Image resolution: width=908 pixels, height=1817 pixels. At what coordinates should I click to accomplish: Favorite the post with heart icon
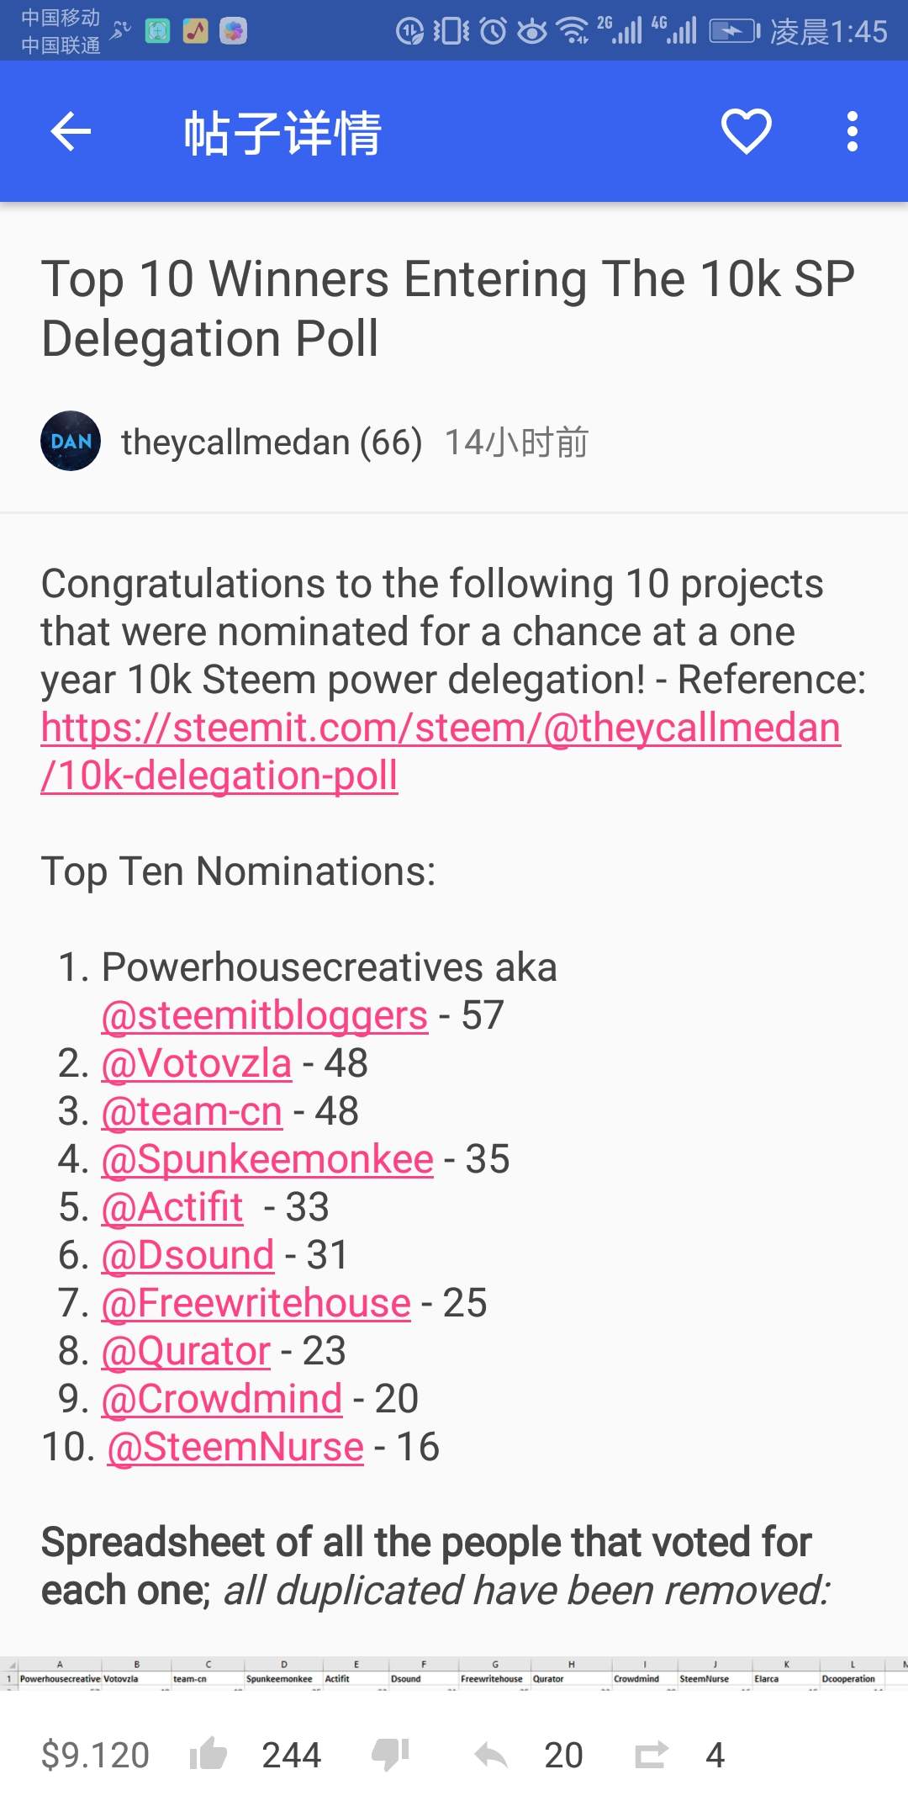pos(746,132)
